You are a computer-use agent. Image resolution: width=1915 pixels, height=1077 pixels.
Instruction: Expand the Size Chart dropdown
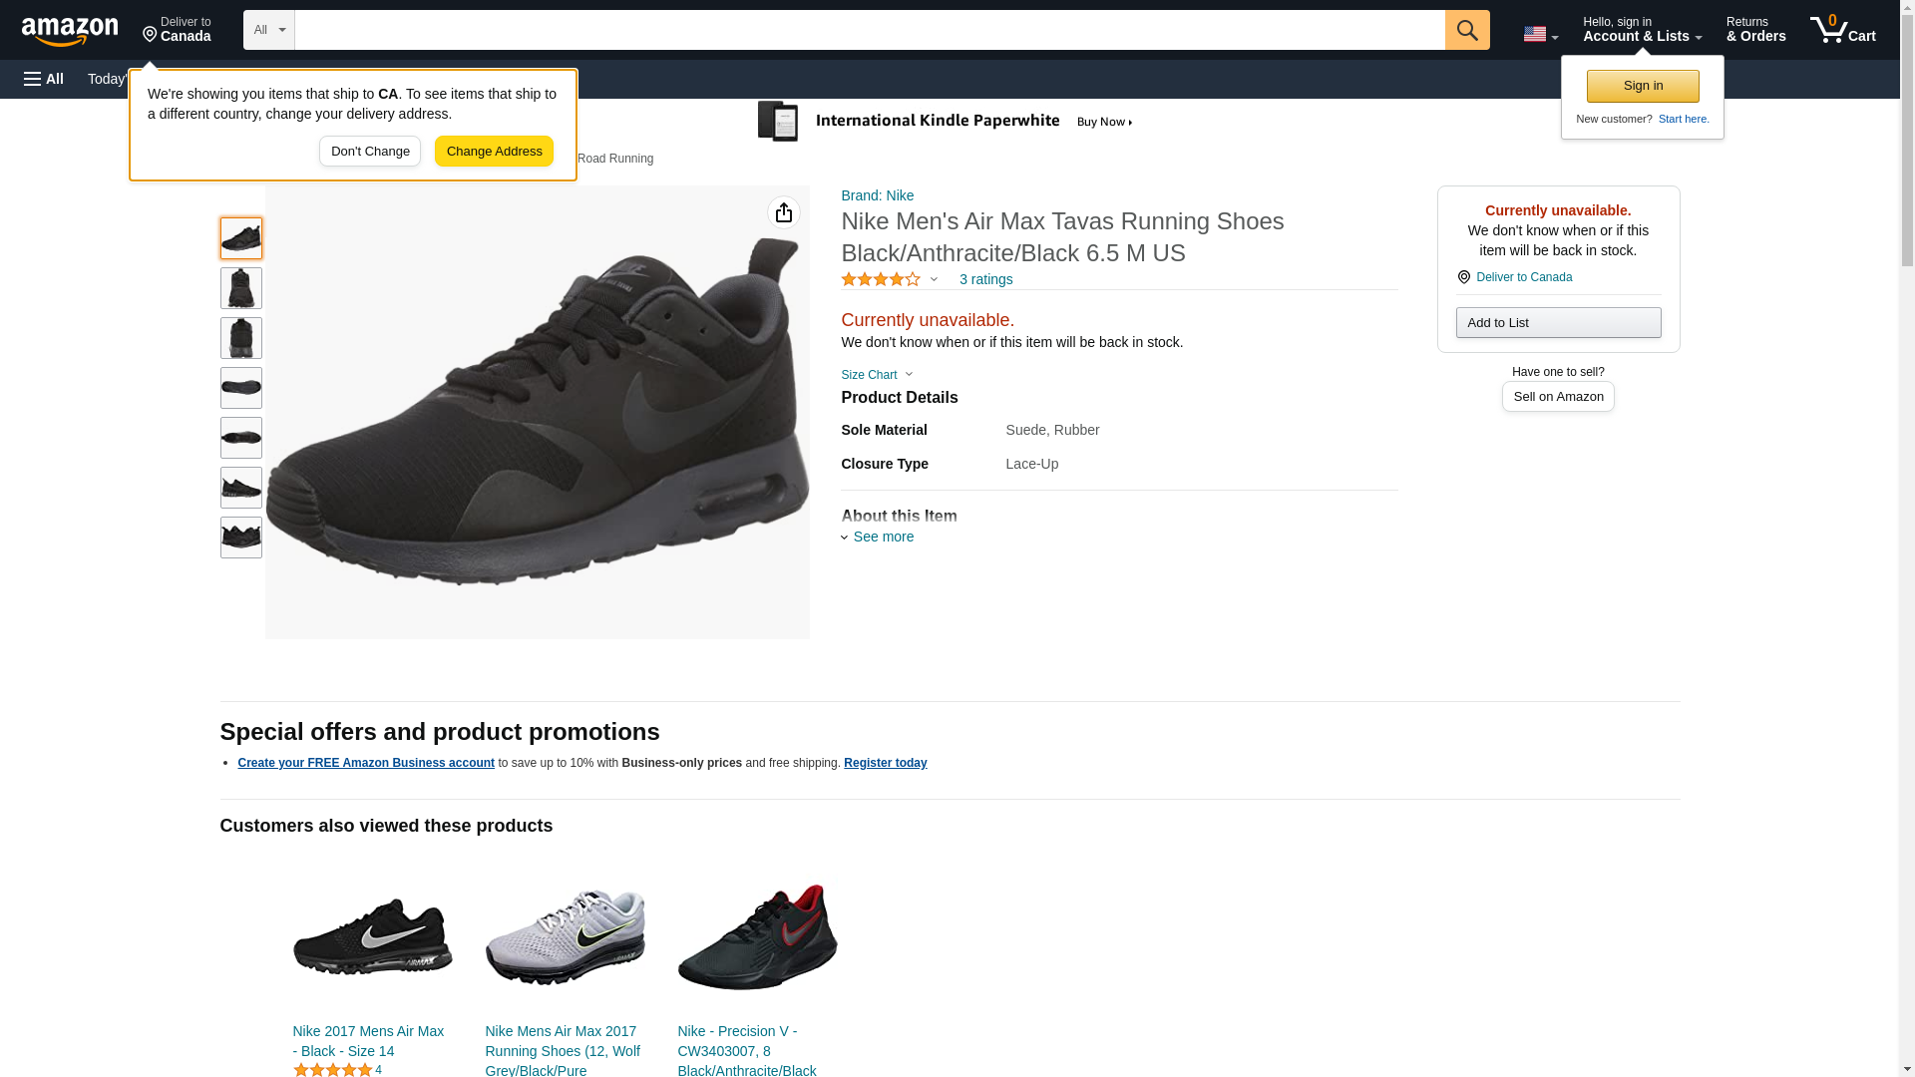[x=877, y=375]
